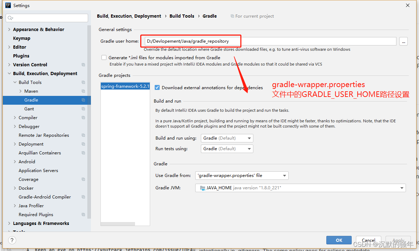
Task: Click project list horizontal scrollbar
Action: click(x=118, y=224)
